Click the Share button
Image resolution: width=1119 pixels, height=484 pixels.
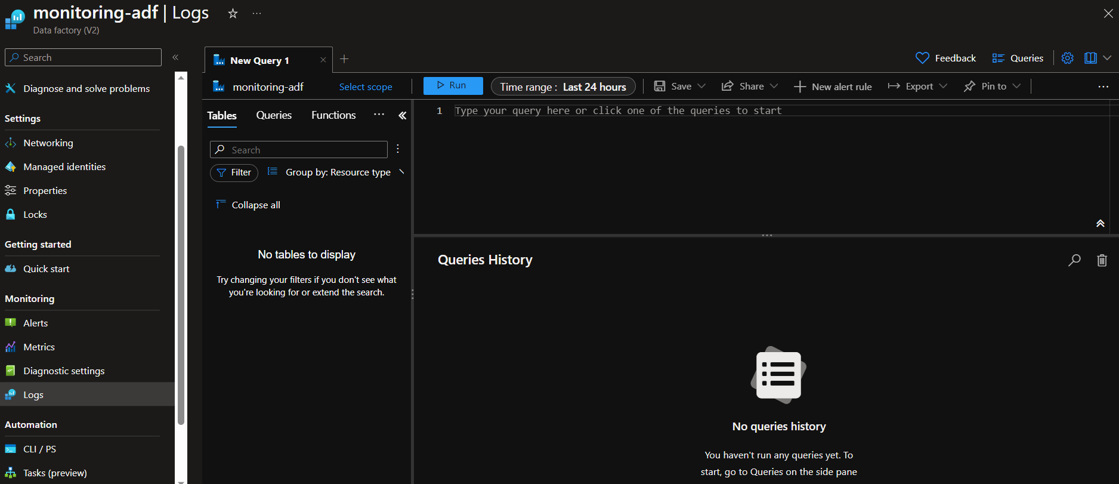point(743,86)
